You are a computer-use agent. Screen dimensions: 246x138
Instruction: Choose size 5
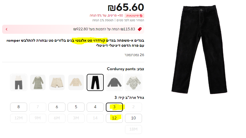(x=76, y=107)
